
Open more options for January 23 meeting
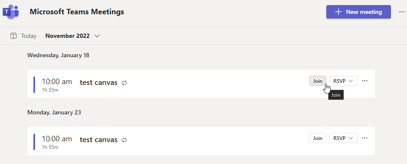pyautogui.click(x=365, y=138)
